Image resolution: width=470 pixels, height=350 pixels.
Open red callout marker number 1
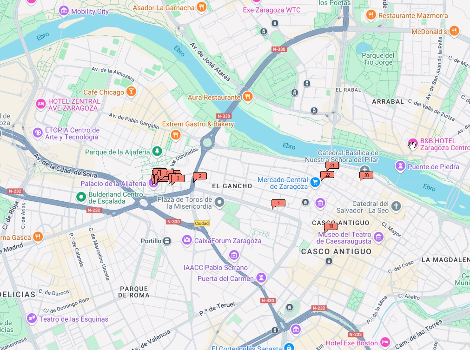(278, 204)
